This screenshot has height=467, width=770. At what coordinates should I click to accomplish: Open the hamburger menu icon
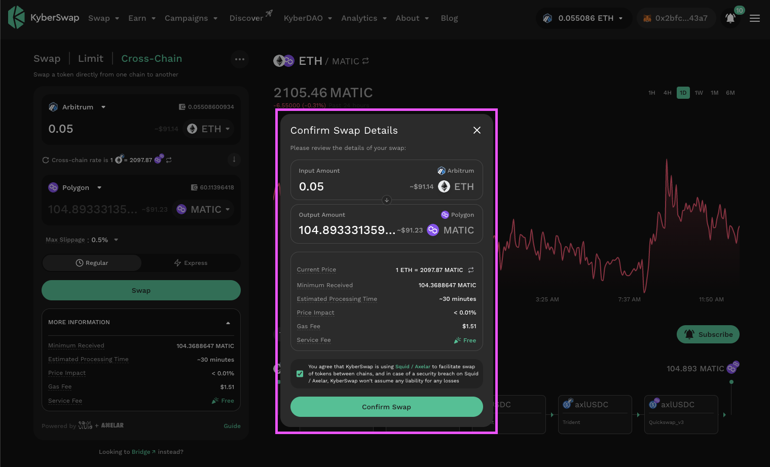point(754,18)
